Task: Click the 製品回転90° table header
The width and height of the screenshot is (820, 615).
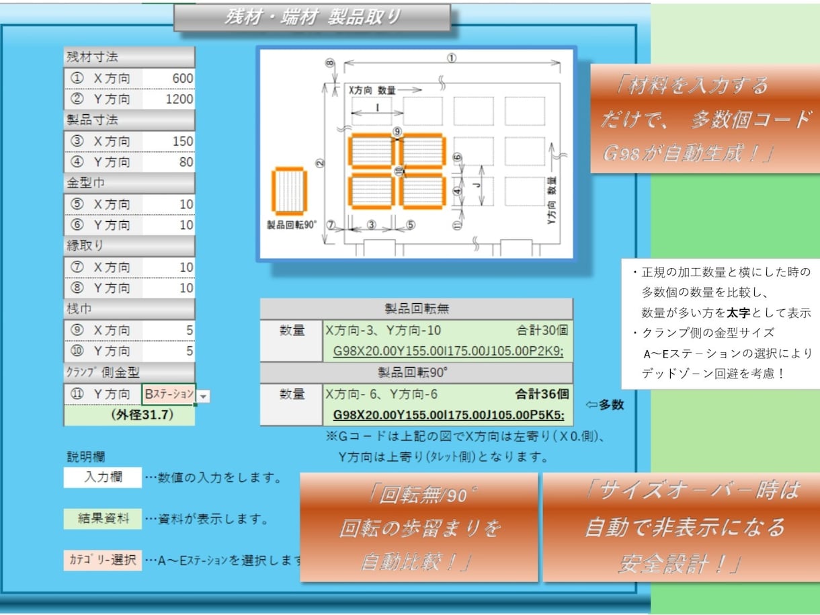Action: pos(417,372)
